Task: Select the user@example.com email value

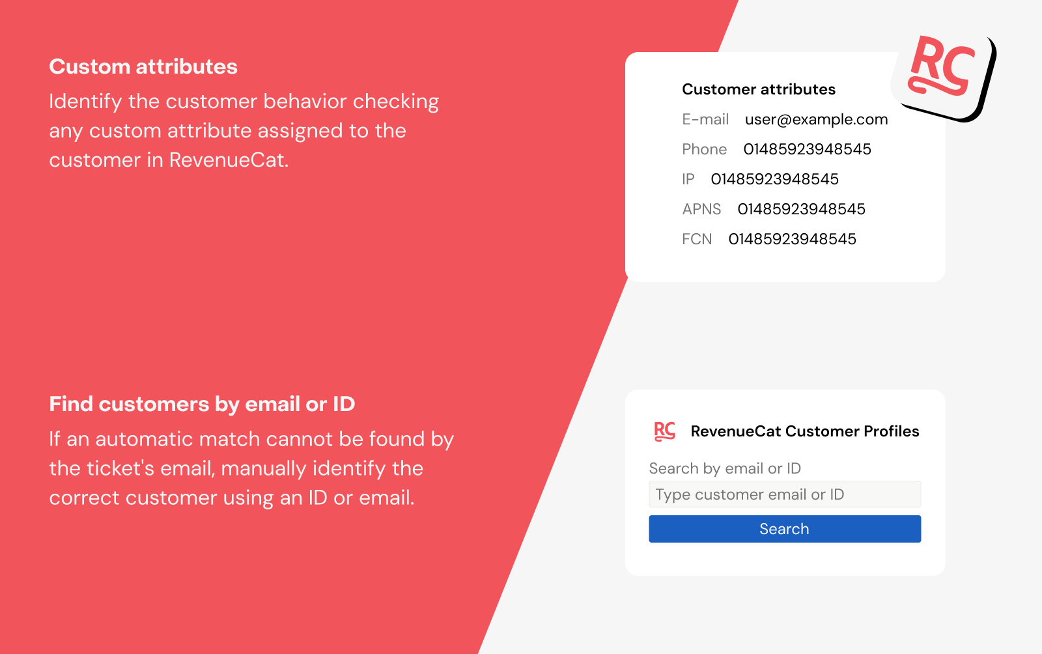Action: point(816,119)
